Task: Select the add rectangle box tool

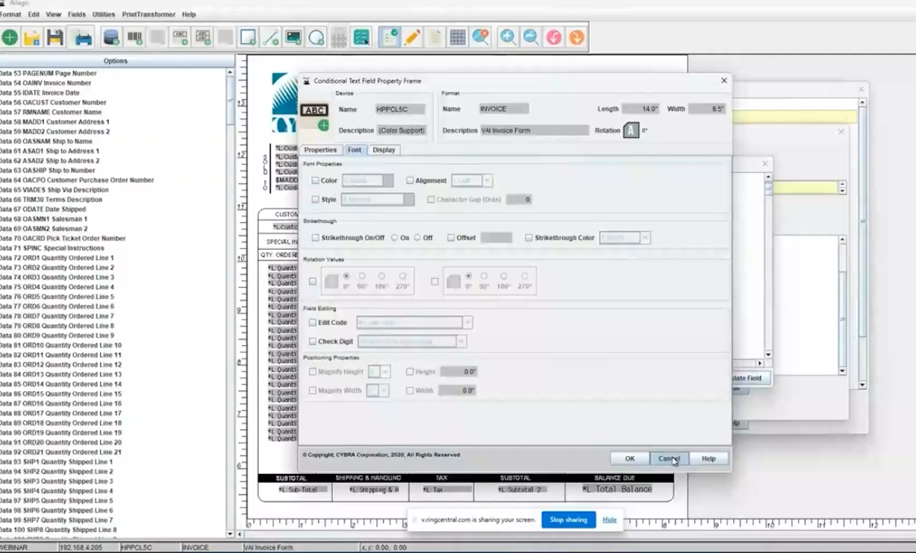Action: click(248, 37)
